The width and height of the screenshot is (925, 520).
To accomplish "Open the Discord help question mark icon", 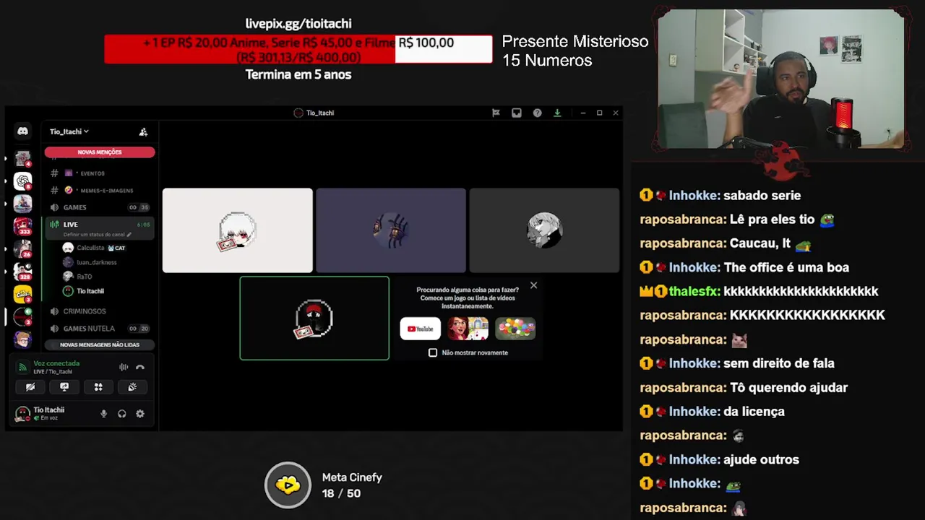I will coord(537,113).
